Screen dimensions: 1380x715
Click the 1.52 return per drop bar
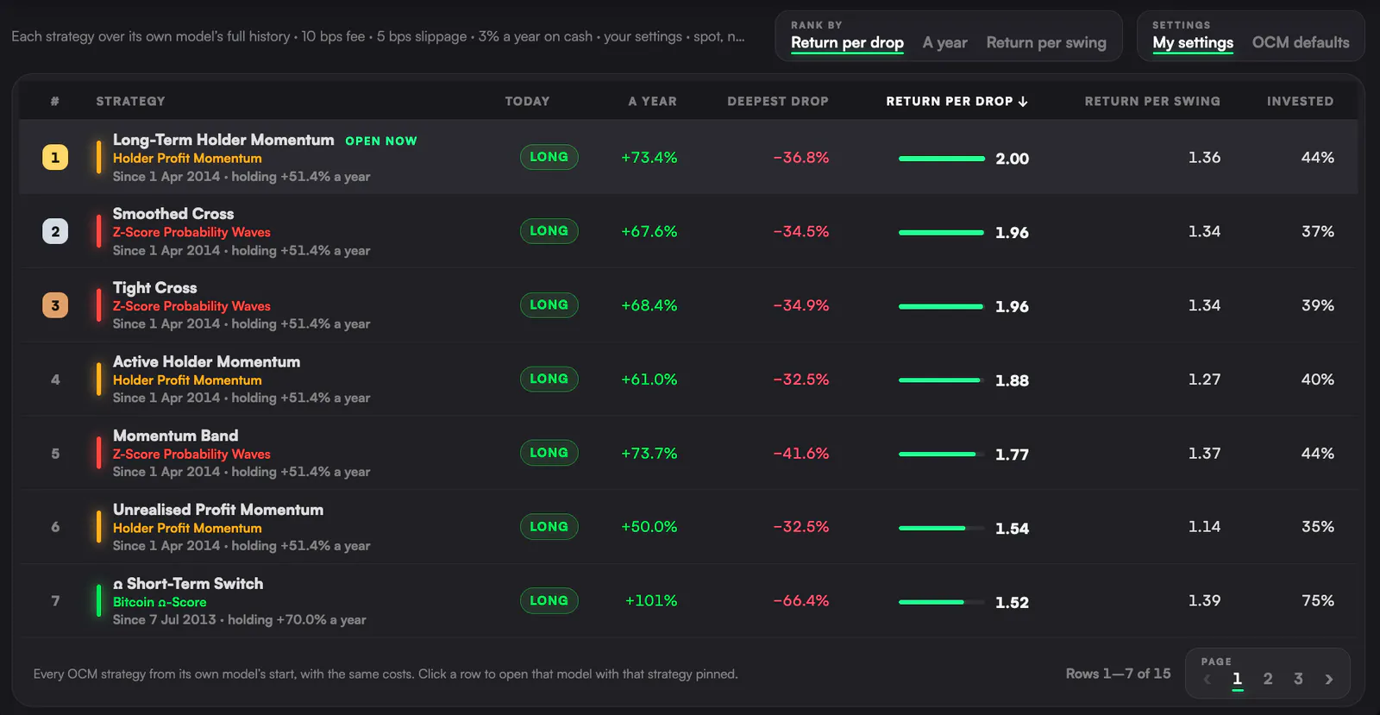[x=942, y=602]
